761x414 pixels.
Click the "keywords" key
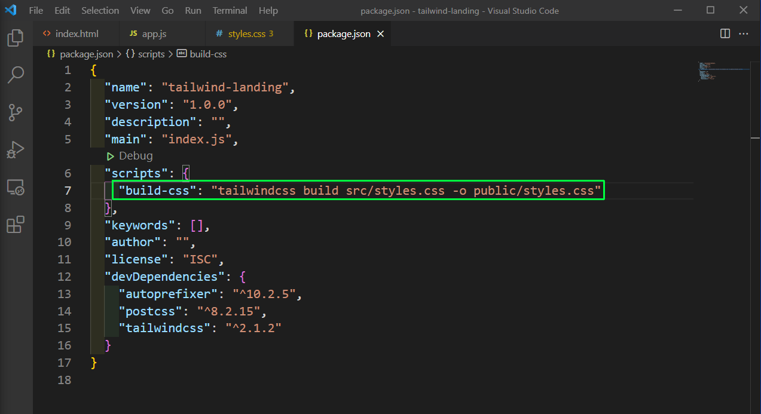(x=139, y=225)
